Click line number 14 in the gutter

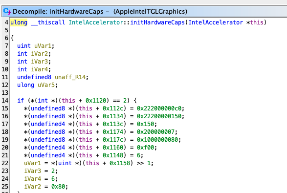tap(5, 101)
